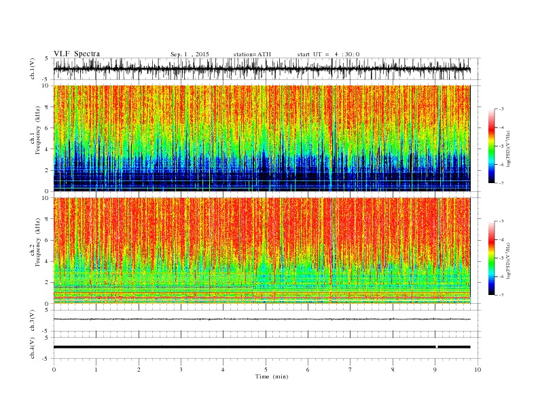Click the time axis tick label "9"

point(435,370)
